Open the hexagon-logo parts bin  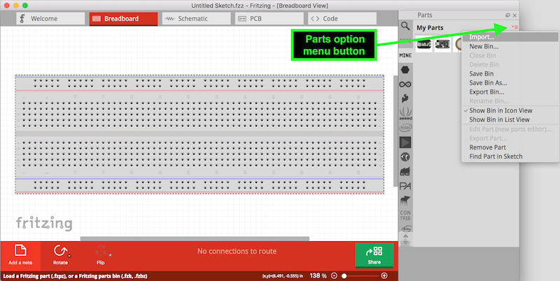(x=405, y=70)
